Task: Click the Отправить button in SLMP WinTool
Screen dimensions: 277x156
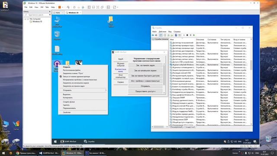Action: click(145, 86)
